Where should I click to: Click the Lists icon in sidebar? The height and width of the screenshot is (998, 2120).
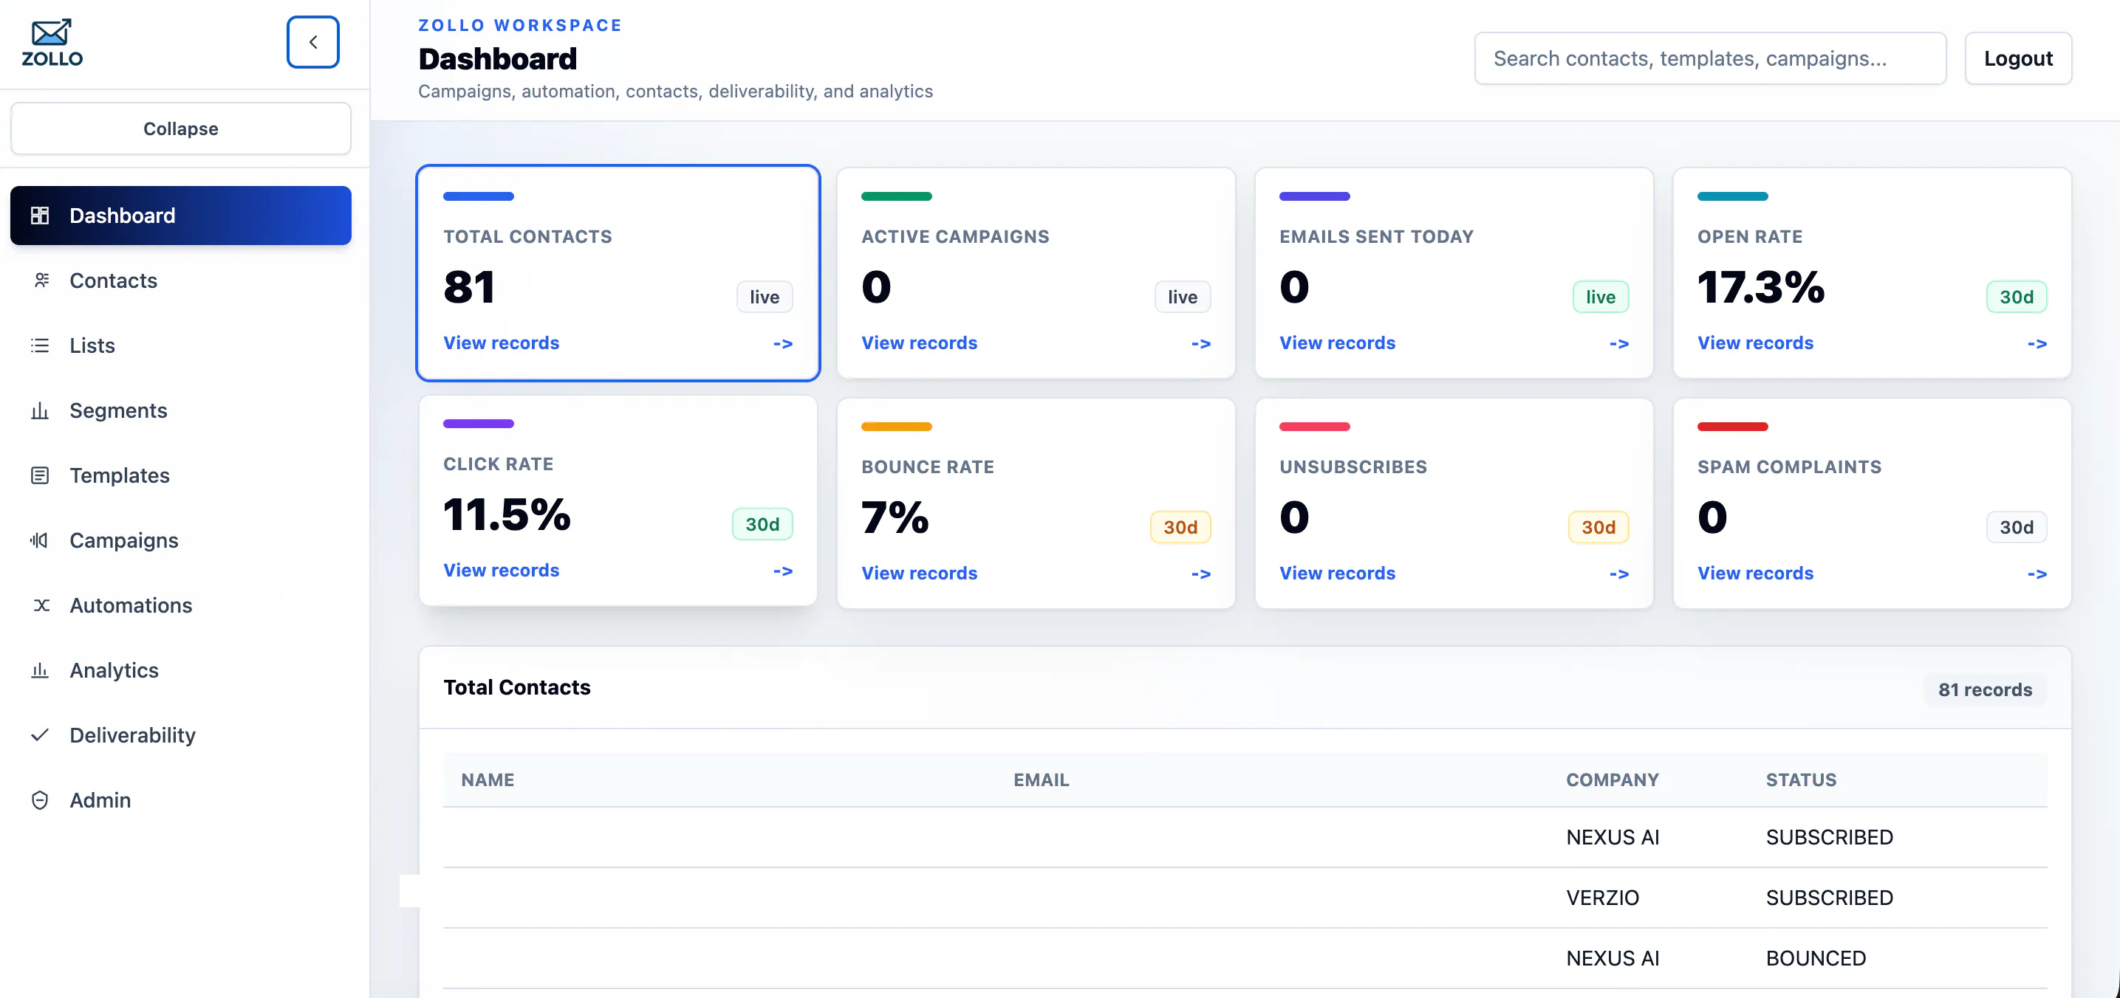coord(39,345)
